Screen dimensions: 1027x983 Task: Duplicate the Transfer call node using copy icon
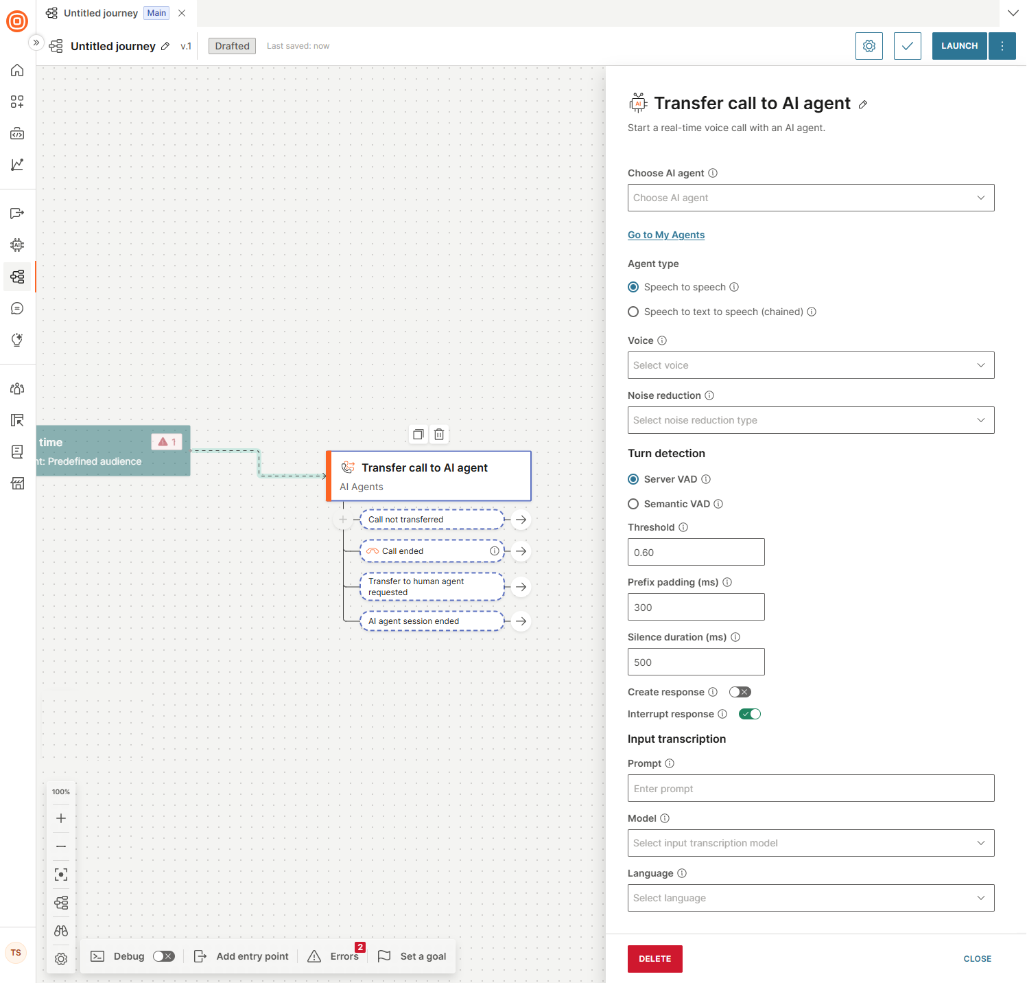(418, 434)
